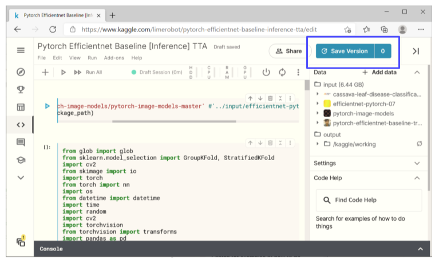Open the View menu
Image resolution: width=439 pixels, height=263 pixels.
click(x=75, y=58)
